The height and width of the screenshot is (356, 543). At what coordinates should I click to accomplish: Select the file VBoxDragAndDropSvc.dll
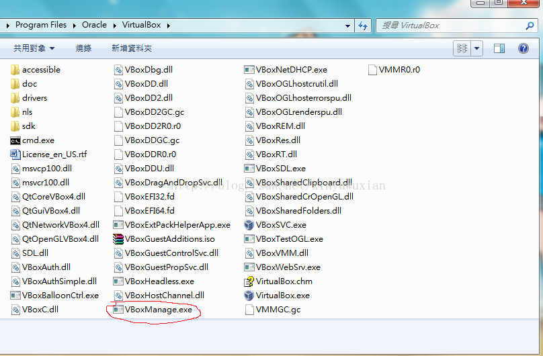(x=168, y=183)
